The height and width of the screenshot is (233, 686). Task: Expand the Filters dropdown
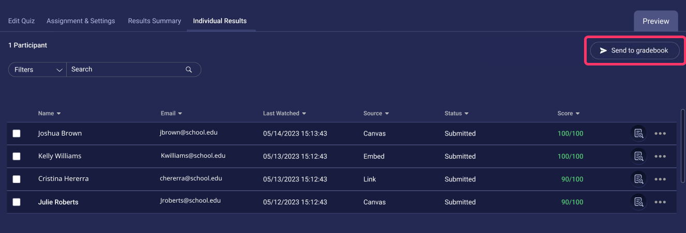[37, 70]
